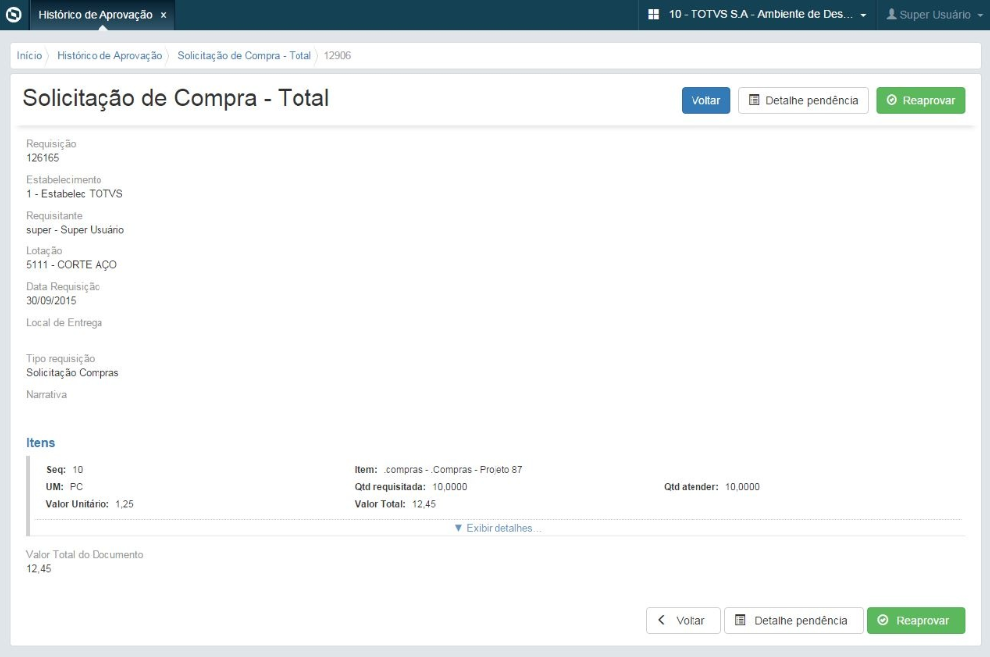Click Valor Unitário value 1,25
990x657 pixels.
[x=124, y=504]
